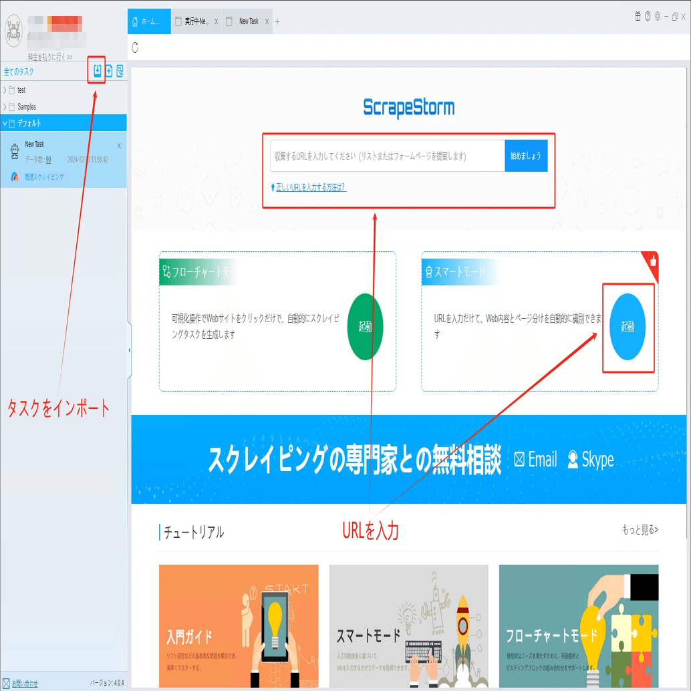691x691 pixels.
Task: Expand the Samples folder
Action: [x=5, y=107]
